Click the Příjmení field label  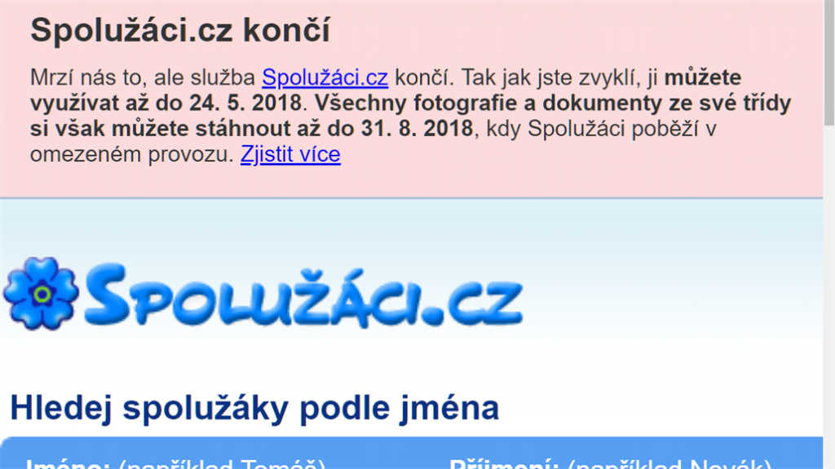pos(504,463)
